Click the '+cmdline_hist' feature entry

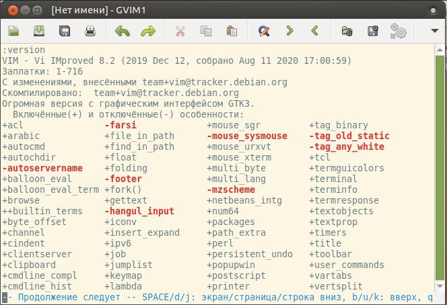coord(37,286)
